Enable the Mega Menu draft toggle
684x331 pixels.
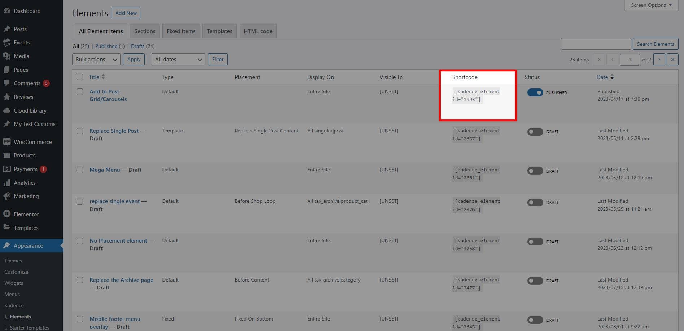(x=535, y=171)
